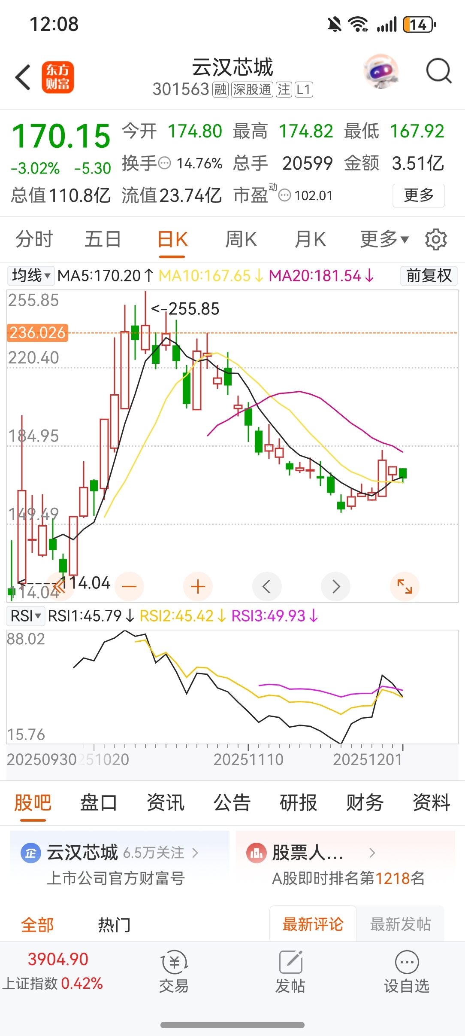Zoom out chart with minus button

[129, 586]
